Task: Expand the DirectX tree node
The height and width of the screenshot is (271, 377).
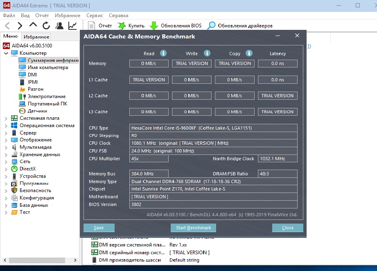Action: click(6, 169)
